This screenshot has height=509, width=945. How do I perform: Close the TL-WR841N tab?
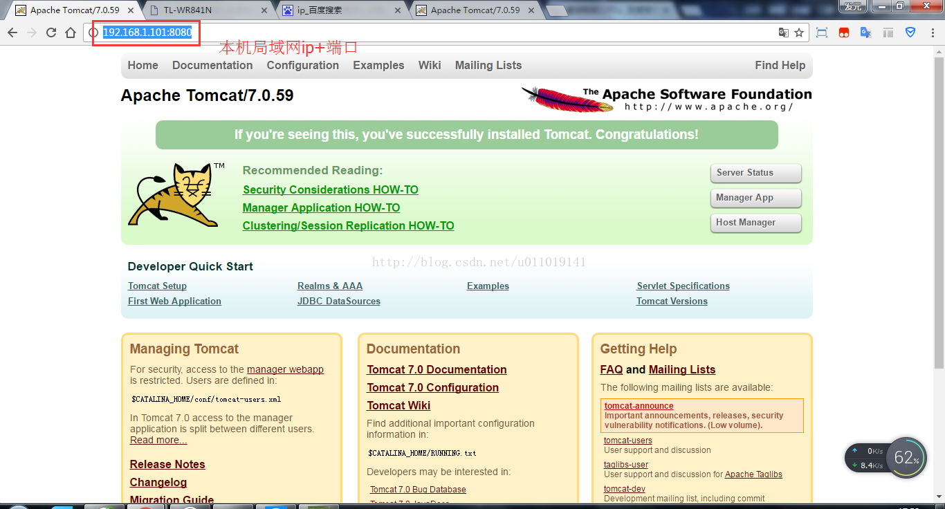(264, 10)
